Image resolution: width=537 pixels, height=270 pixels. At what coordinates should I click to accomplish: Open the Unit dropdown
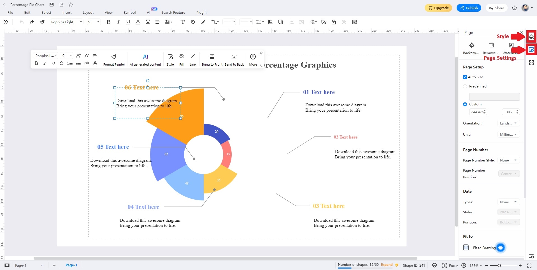coord(508,134)
